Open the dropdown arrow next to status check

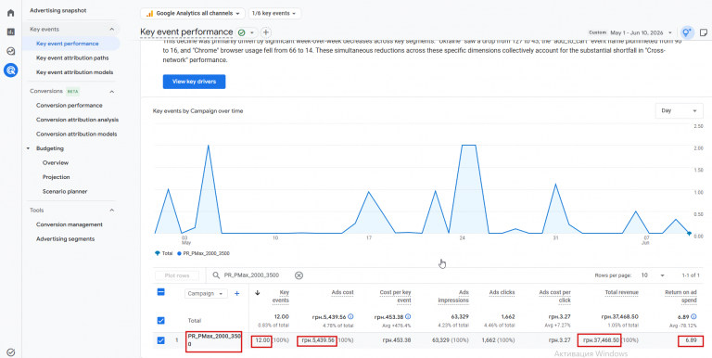[x=251, y=32]
